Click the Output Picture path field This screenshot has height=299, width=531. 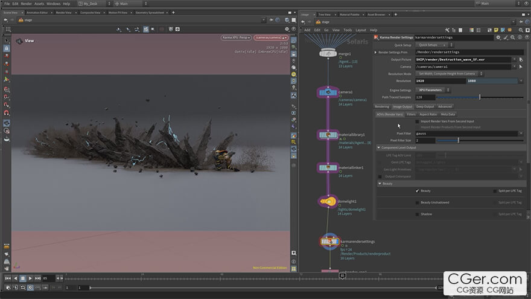(x=463, y=60)
